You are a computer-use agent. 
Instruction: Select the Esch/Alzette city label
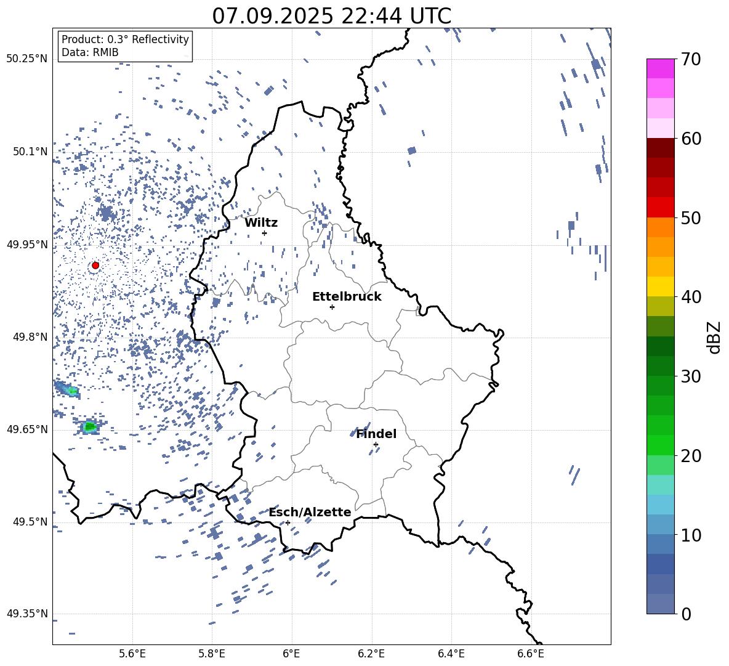[310, 512]
